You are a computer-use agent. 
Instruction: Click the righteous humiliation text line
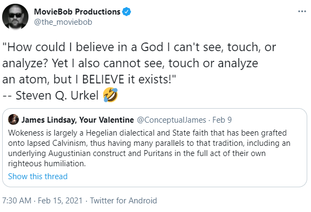coord(47,164)
